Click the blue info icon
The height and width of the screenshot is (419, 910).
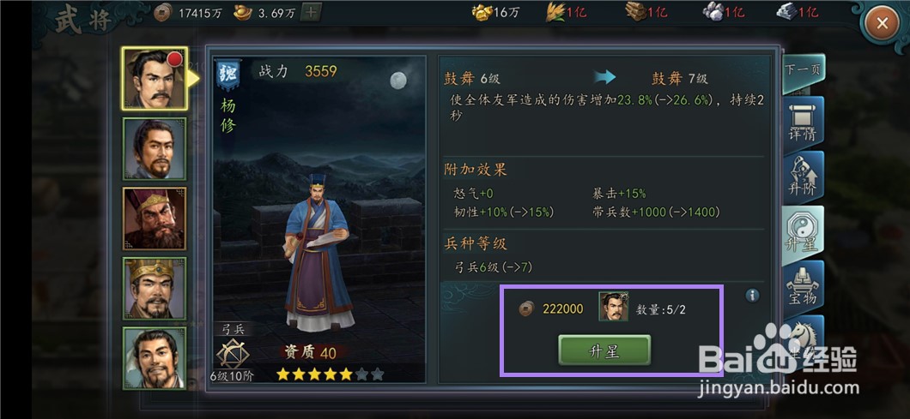(x=752, y=296)
